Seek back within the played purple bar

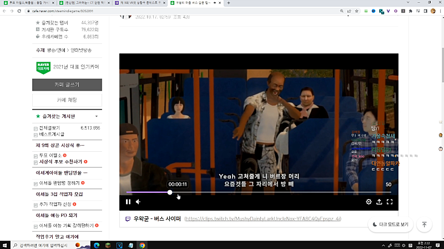click(x=147, y=192)
